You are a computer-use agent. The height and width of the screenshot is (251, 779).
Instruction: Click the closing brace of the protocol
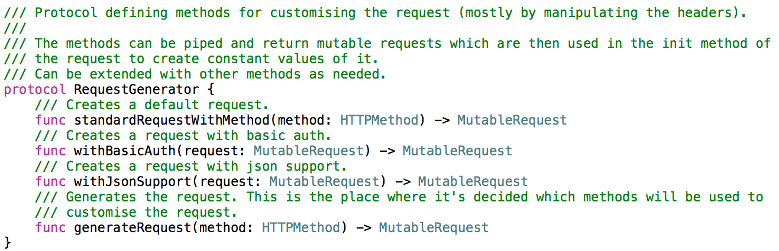[x=8, y=243]
